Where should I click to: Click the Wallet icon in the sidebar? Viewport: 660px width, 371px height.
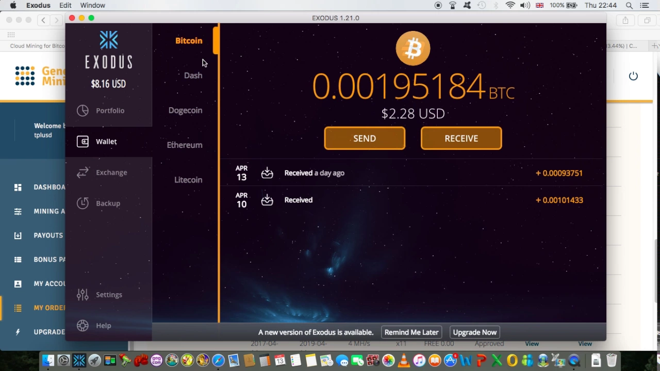pos(82,141)
